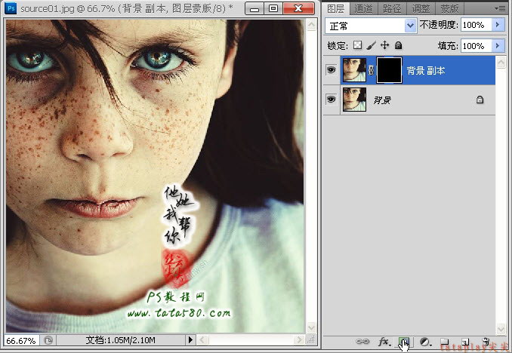Click the 66.67% zoom field
512x353 pixels.
point(21,341)
